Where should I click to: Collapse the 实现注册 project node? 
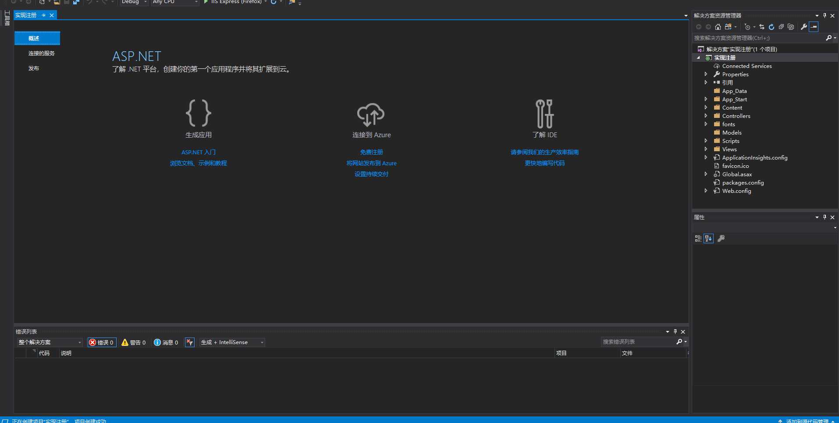click(x=698, y=58)
